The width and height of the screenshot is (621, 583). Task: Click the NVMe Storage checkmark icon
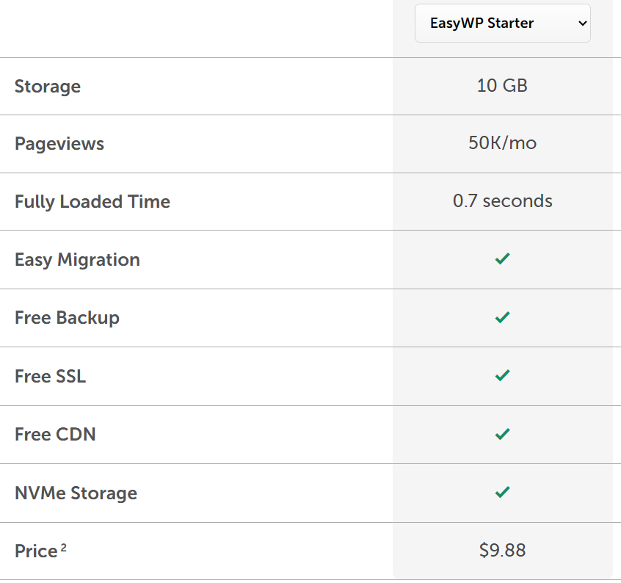(x=502, y=492)
